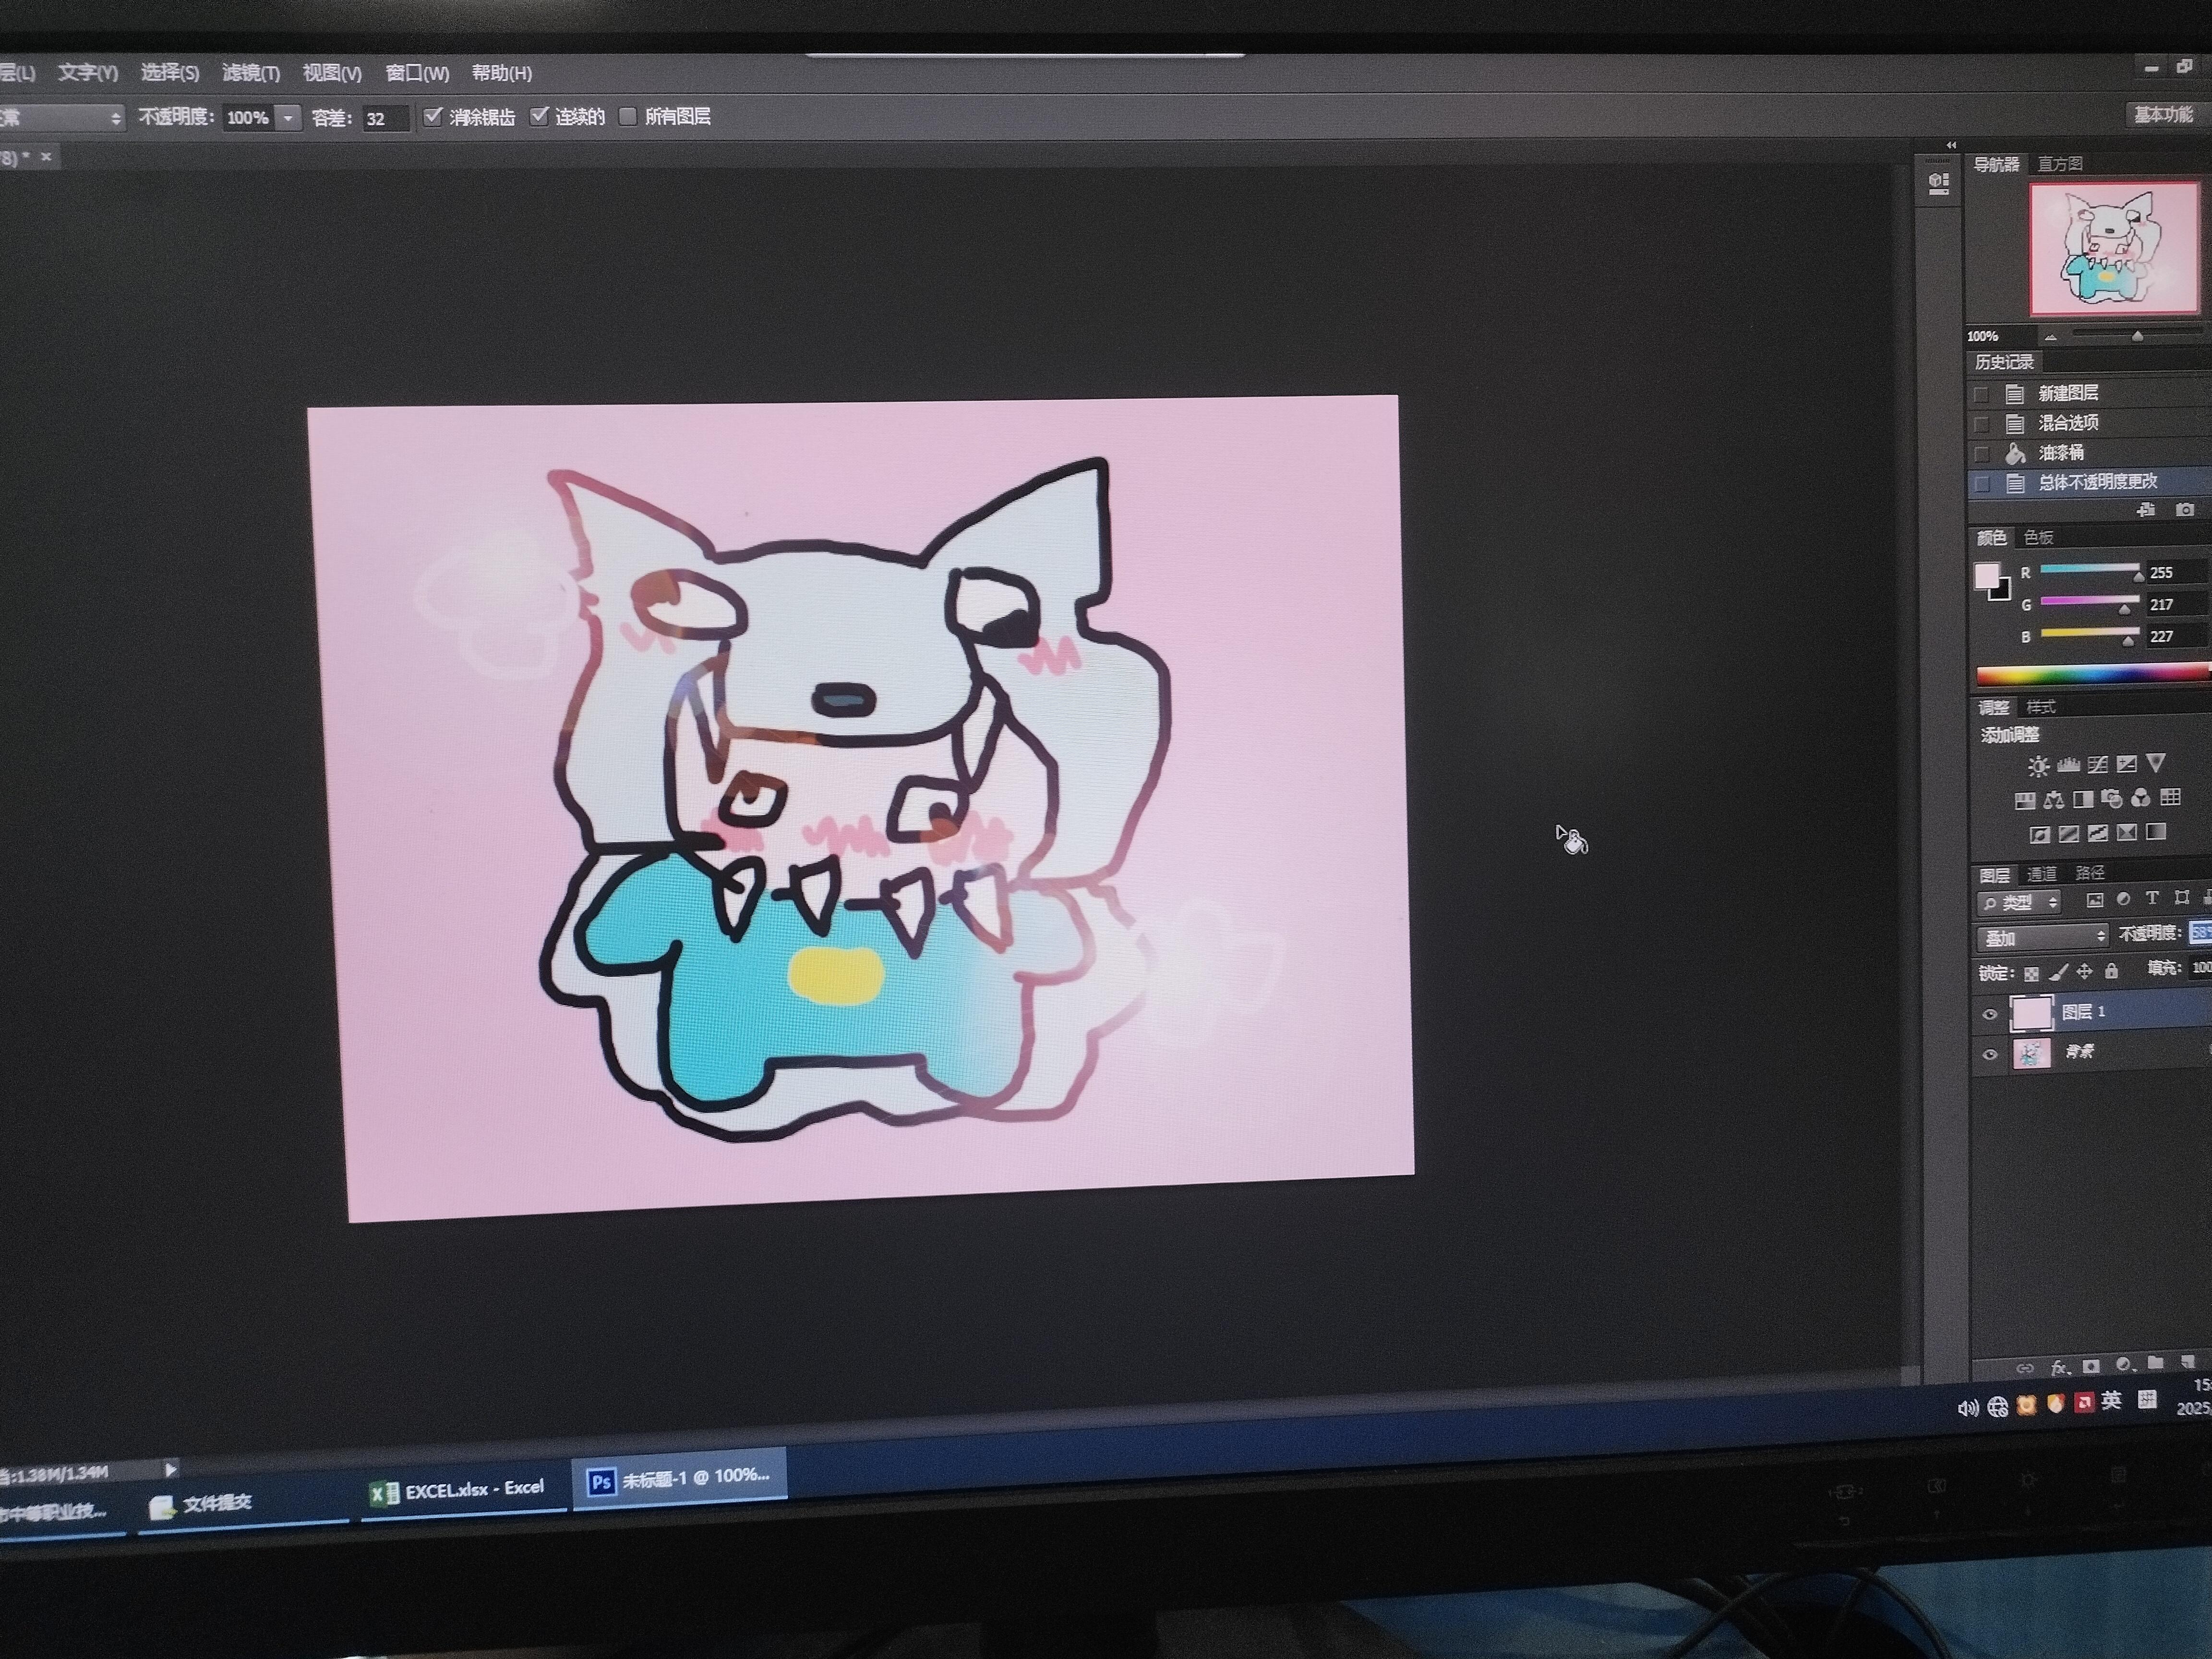2212x1659 pixels.
Task: Select the 油漆桶 history state
Action: pos(2061,453)
